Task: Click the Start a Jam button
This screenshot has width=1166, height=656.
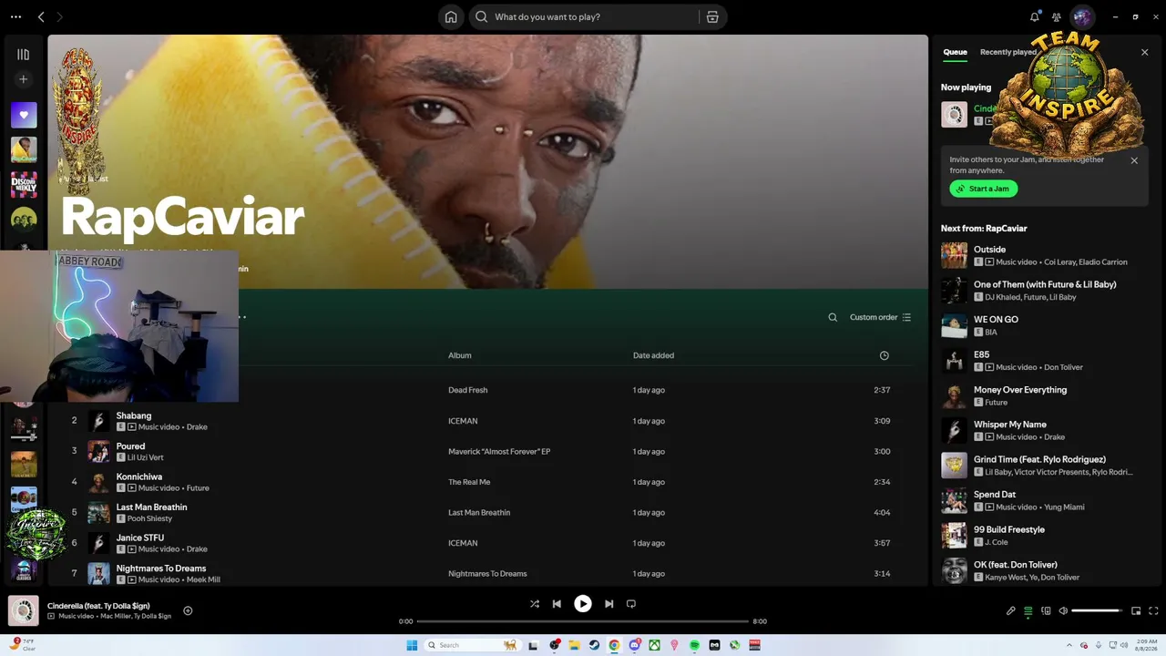Action: (x=984, y=189)
